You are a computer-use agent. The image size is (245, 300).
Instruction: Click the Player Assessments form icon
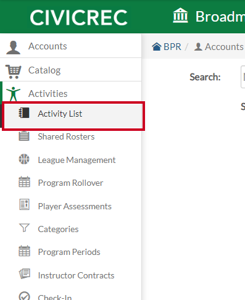24,204
